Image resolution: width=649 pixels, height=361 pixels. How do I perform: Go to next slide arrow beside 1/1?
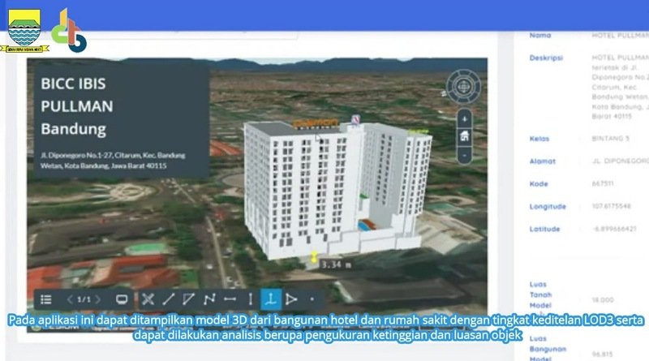point(98,299)
